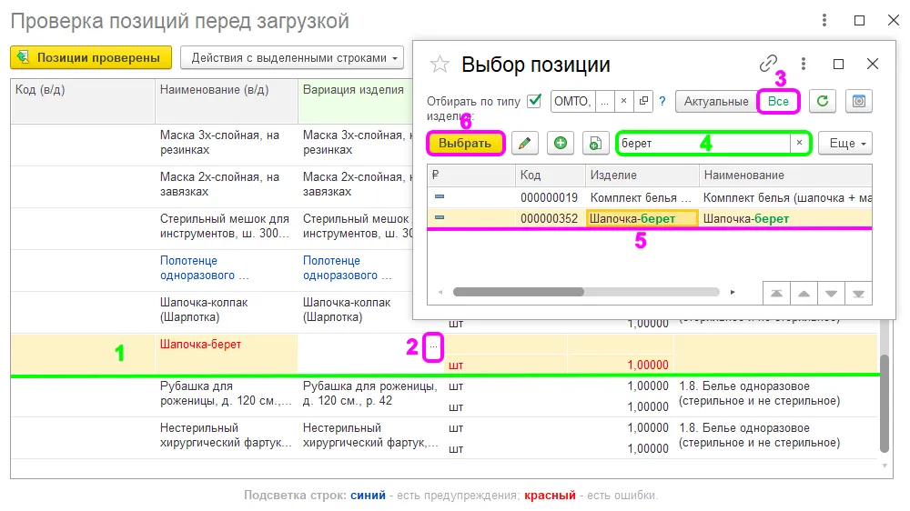The image size is (910, 511).
Task: Select Стерильный мешок для инструментов name
Action: pos(225,226)
